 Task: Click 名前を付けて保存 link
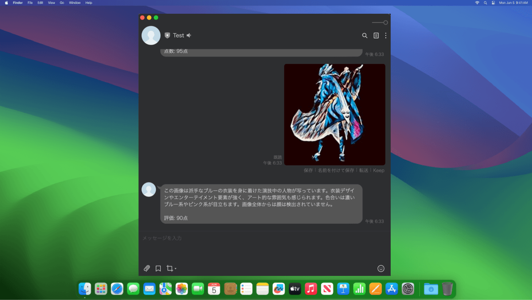point(336,171)
